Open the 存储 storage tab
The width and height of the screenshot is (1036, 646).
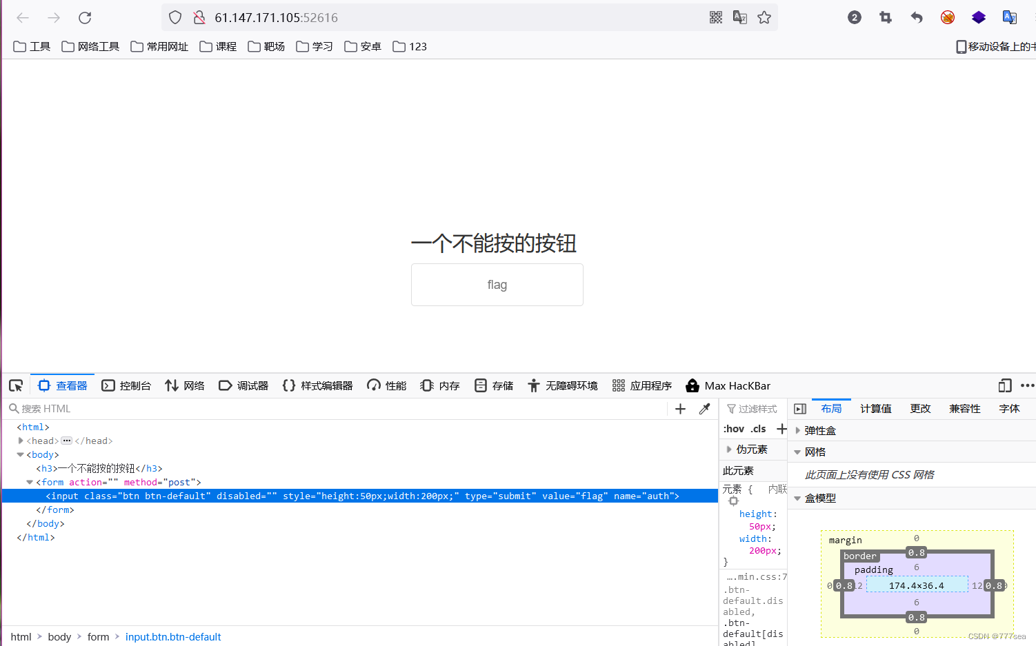pos(494,385)
